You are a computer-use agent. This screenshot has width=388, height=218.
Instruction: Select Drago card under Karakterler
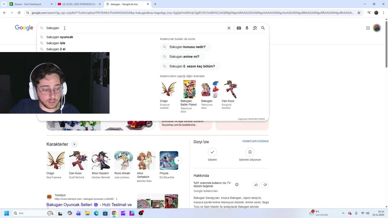pyautogui.click(x=55, y=165)
